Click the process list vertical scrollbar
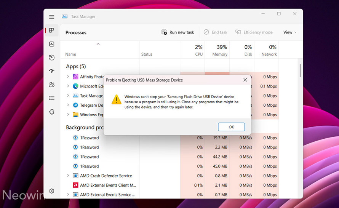The width and height of the screenshot is (339, 208). pos(300,70)
